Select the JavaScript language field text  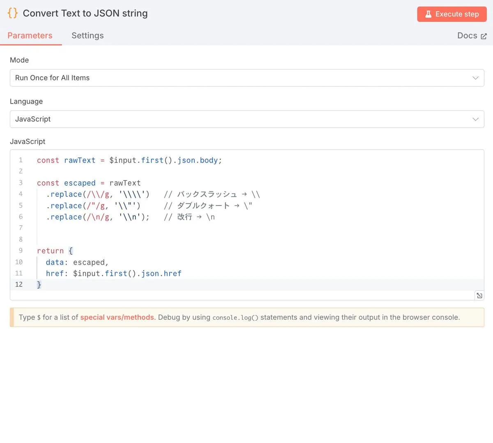(x=33, y=119)
